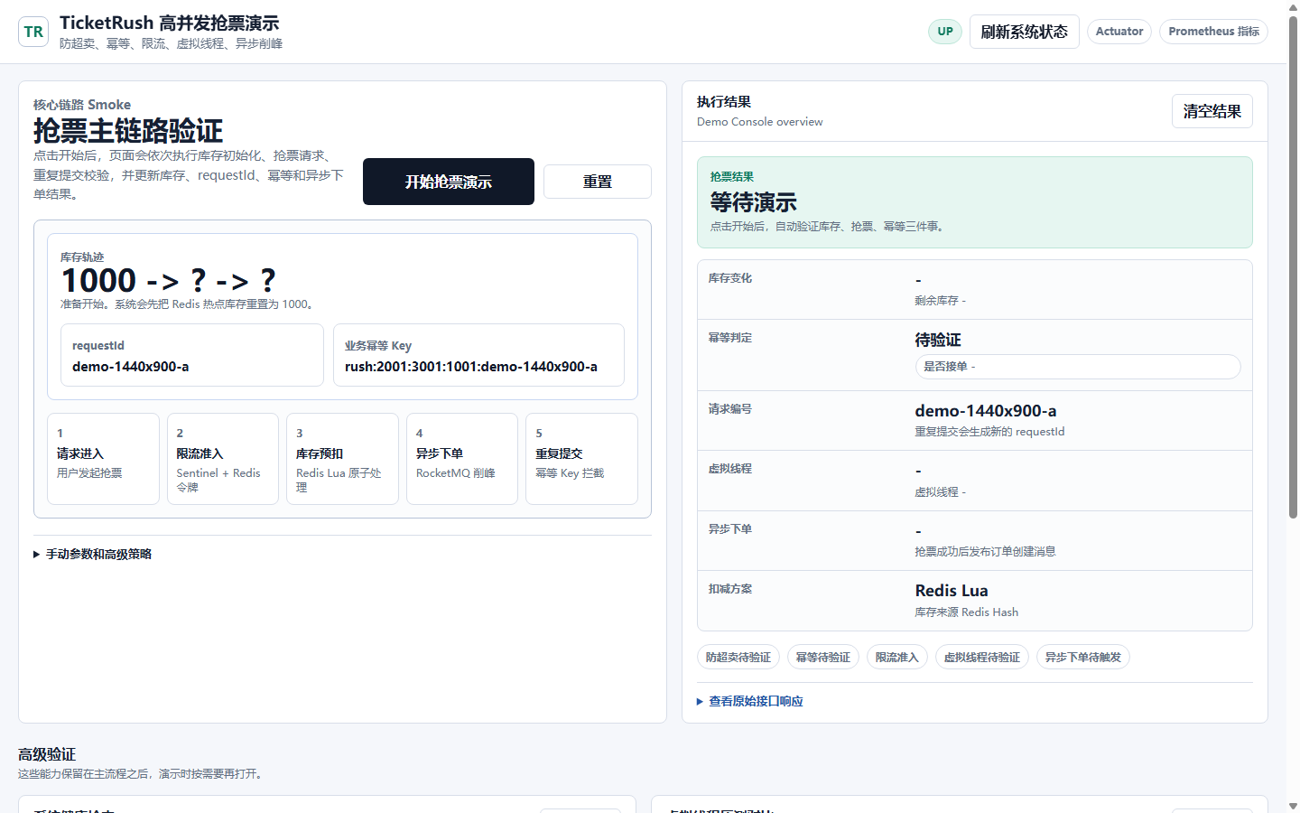
Task: Click the scrollbar down arrow
Action: (x=1293, y=806)
